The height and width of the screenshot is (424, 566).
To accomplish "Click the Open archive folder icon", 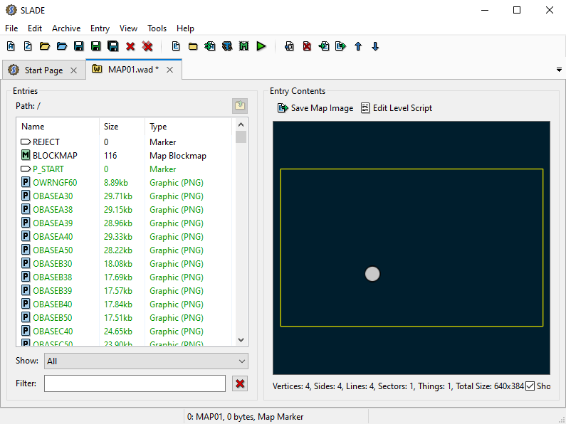I will tap(44, 46).
